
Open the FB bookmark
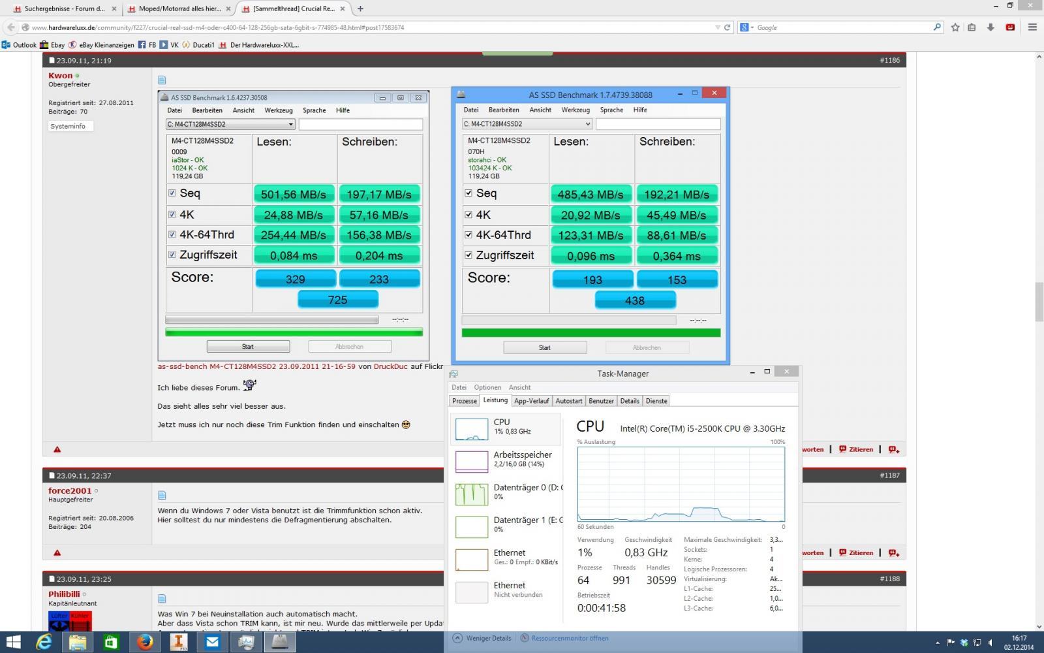(147, 45)
